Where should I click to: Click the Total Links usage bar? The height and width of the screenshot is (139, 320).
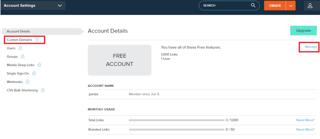point(176,120)
